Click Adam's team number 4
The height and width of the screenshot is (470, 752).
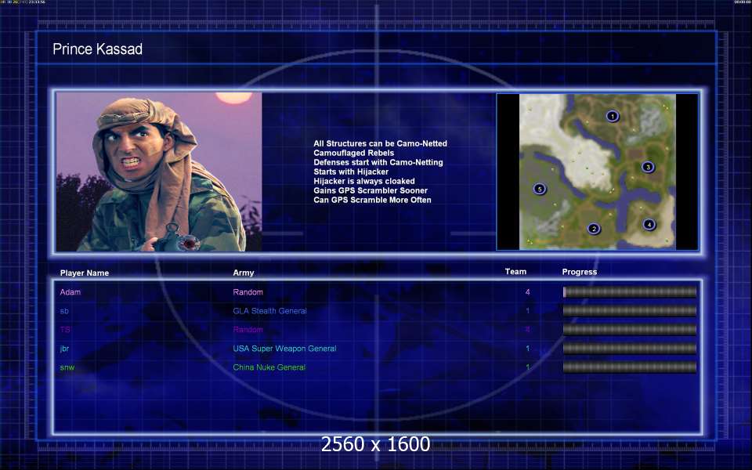click(527, 292)
